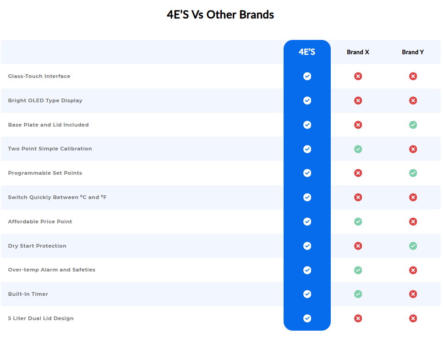Select the 4E'S column header

[307, 52]
